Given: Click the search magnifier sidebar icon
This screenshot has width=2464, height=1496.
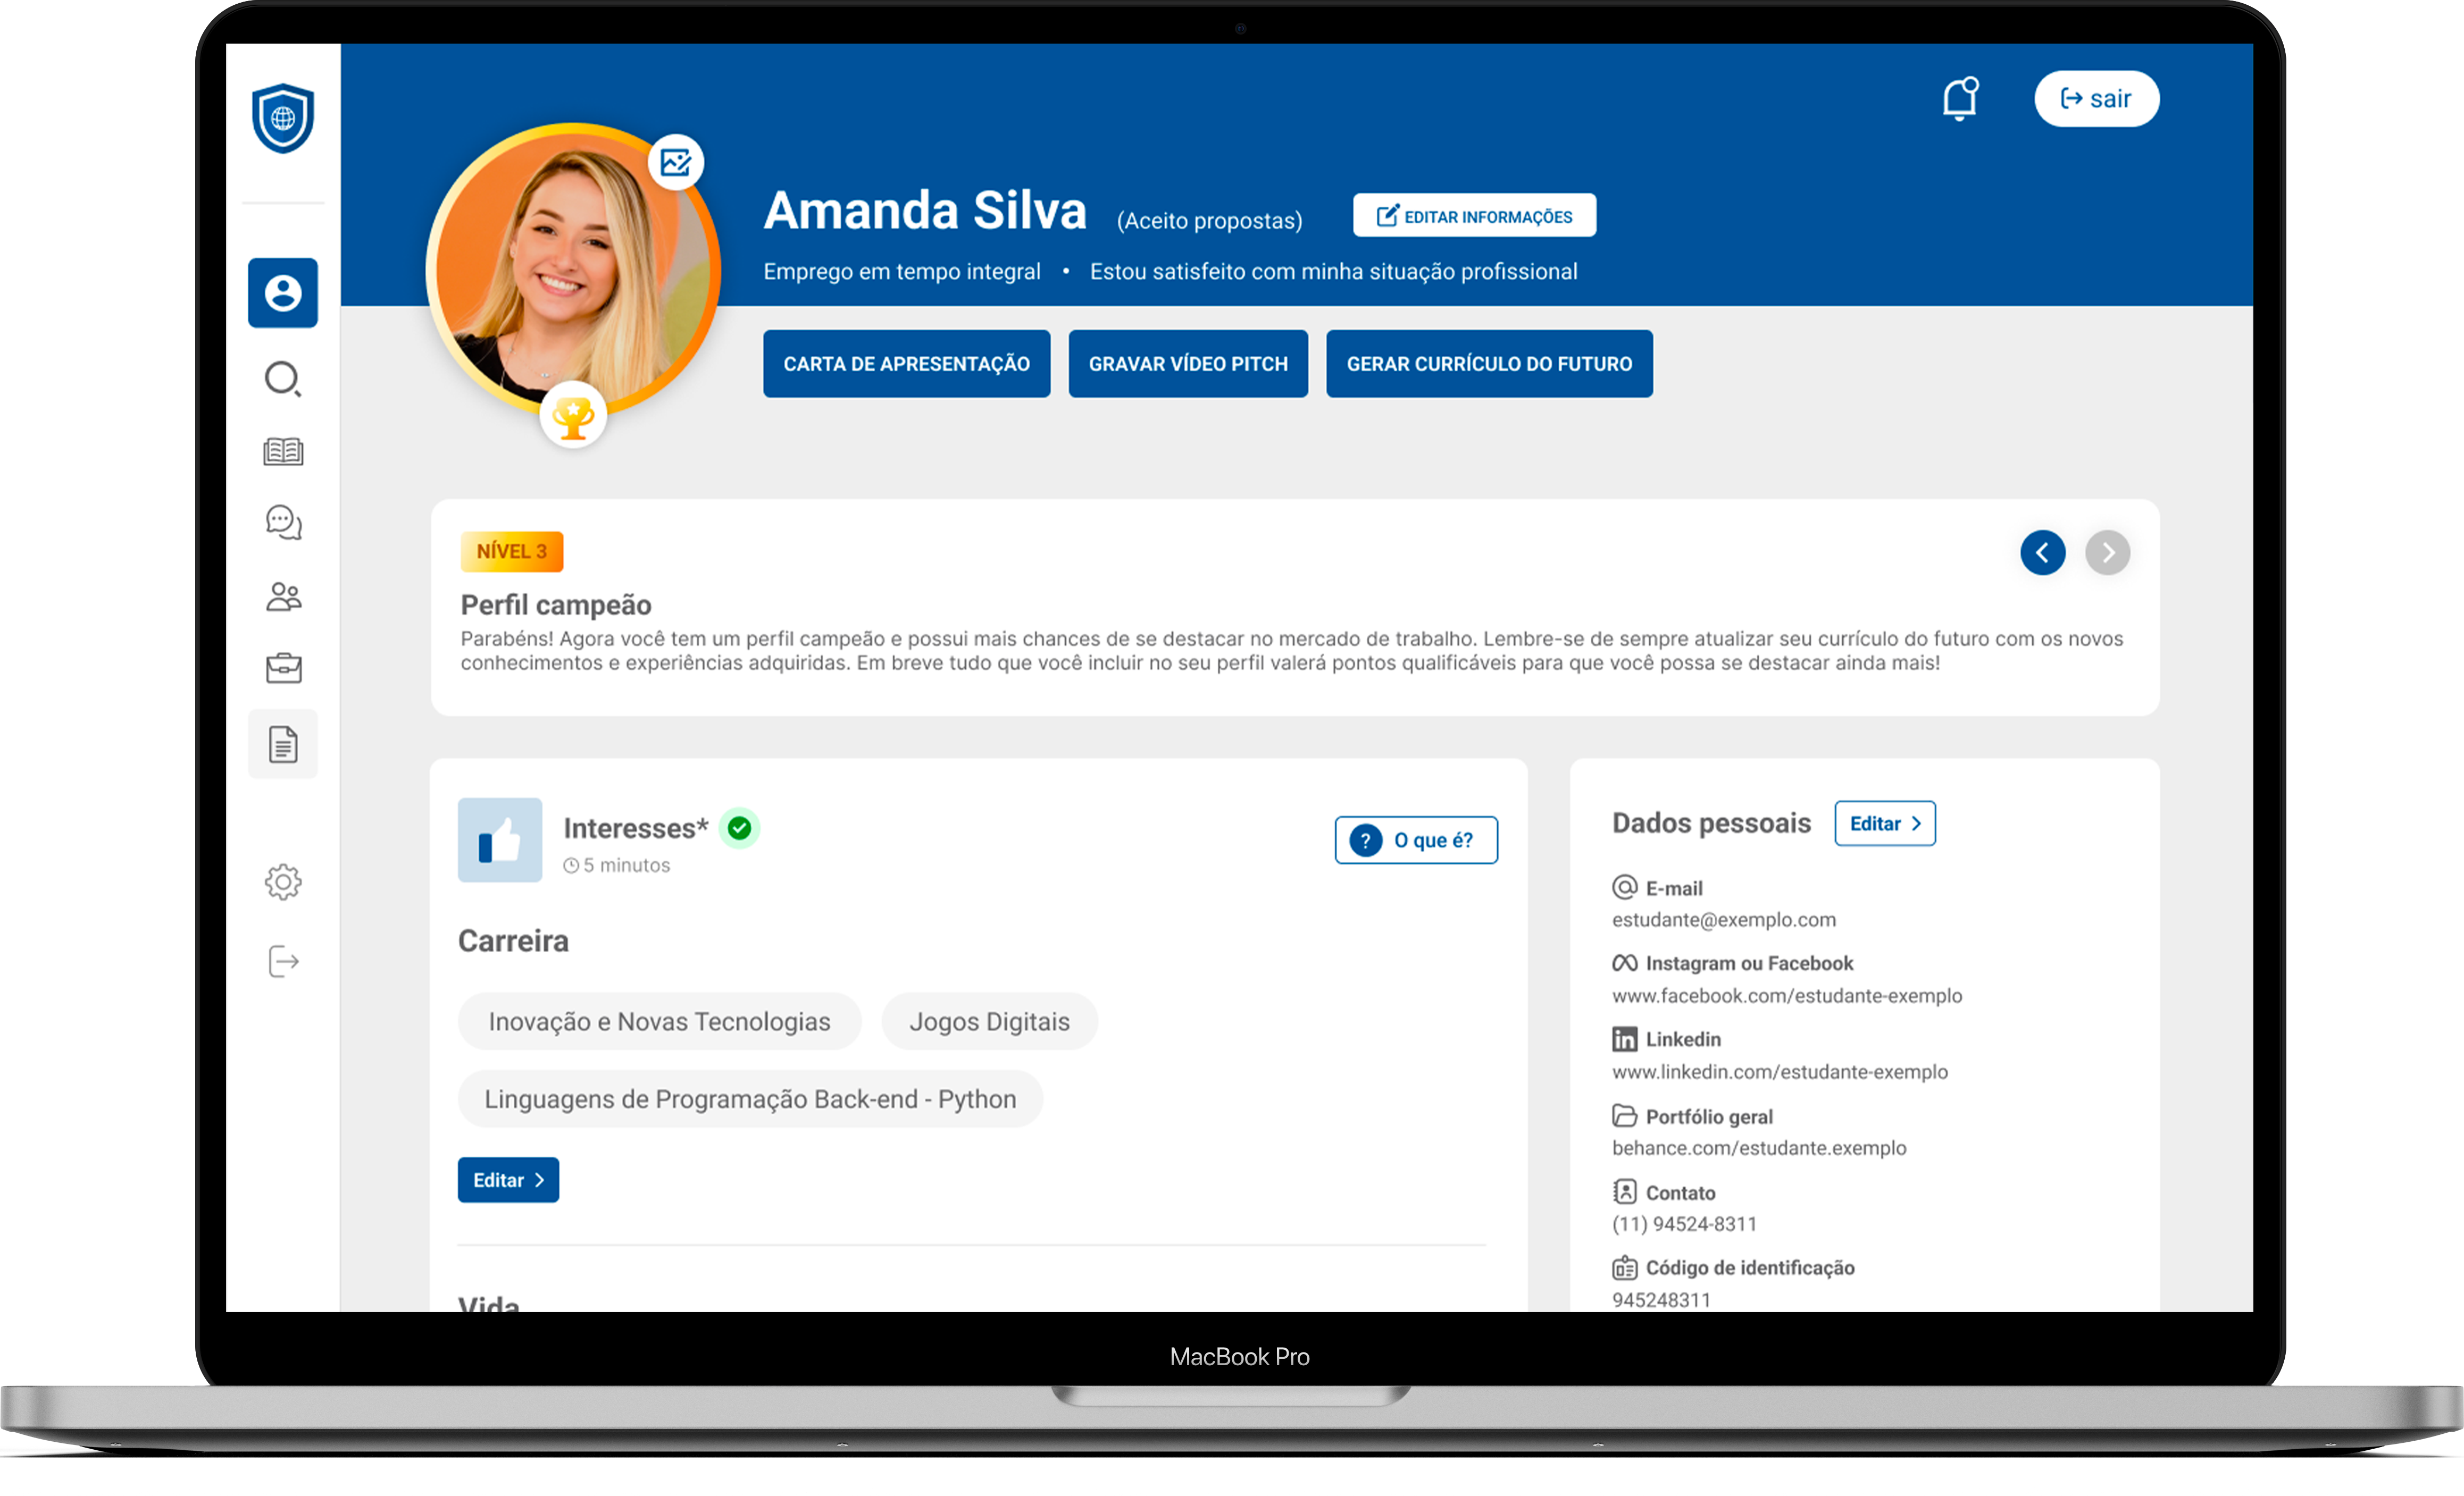Looking at the screenshot, I should pos(283,379).
